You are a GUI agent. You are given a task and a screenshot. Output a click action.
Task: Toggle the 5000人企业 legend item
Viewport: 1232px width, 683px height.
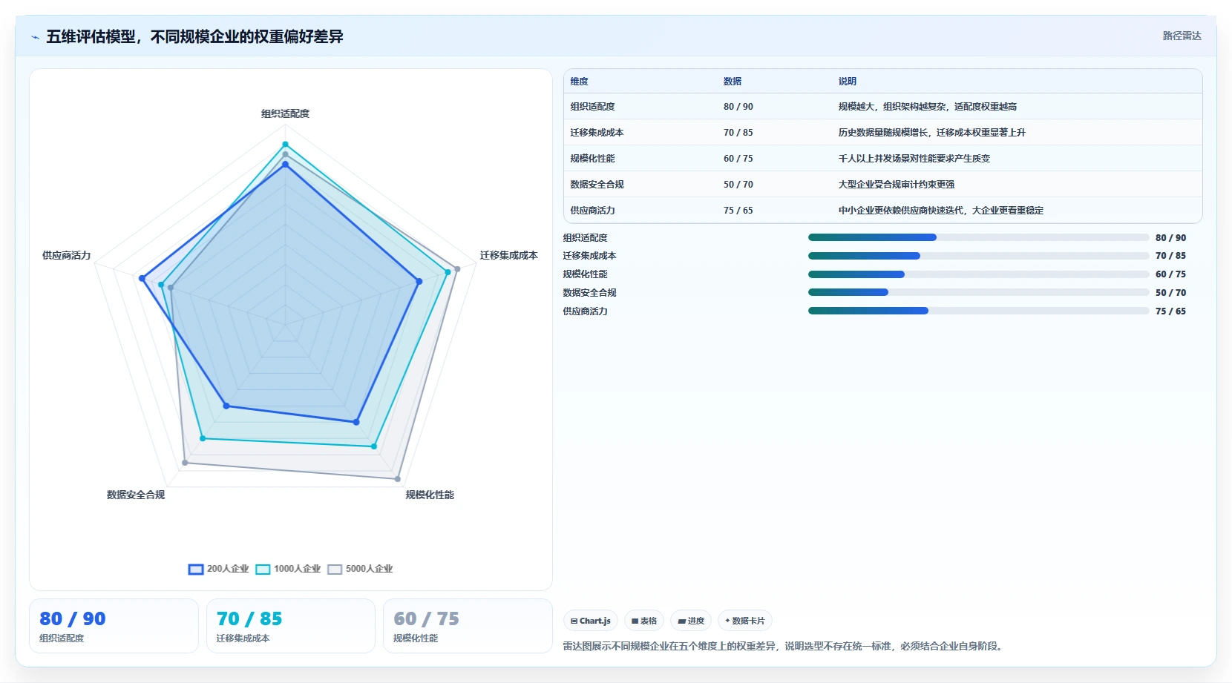pos(360,569)
